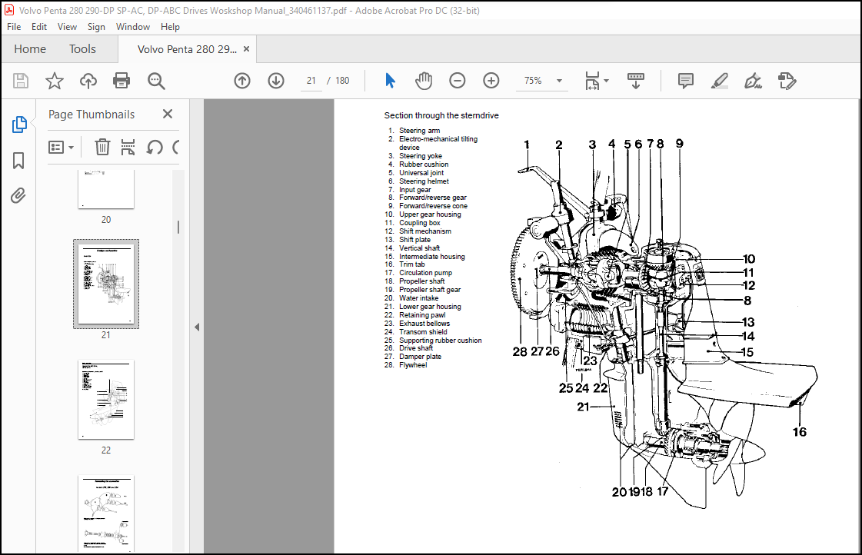Zoom out with minus circle icon
The width and height of the screenshot is (862, 555).
click(458, 81)
